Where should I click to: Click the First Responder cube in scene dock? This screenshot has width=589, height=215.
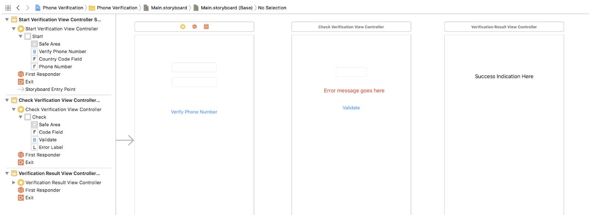(x=195, y=27)
